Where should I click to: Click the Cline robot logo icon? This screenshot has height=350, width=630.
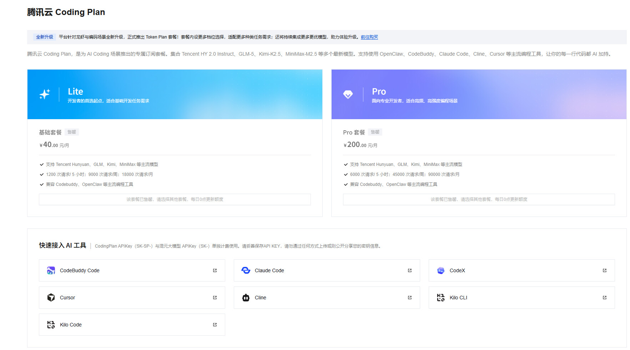pos(246,298)
